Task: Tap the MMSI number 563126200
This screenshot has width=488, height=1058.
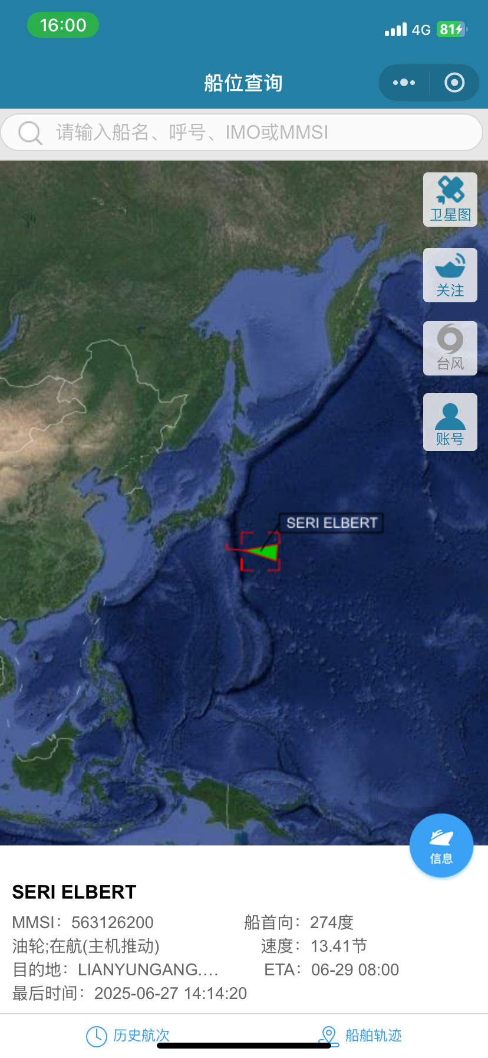Action: point(113,922)
